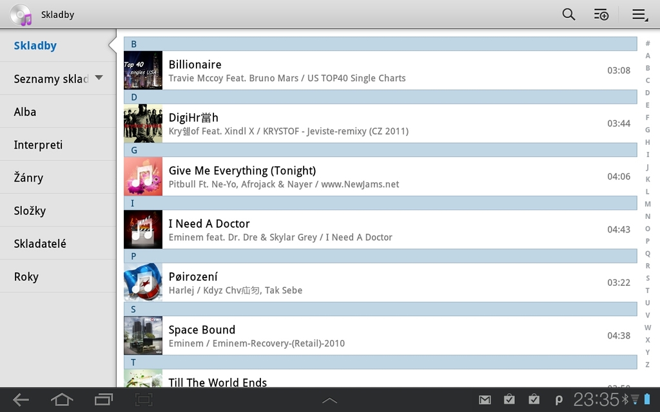The width and height of the screenshot is (660, 412).
Task: Jump to letter S using the alphabet index
Action: pyautogui.click(x=647, y=278)
